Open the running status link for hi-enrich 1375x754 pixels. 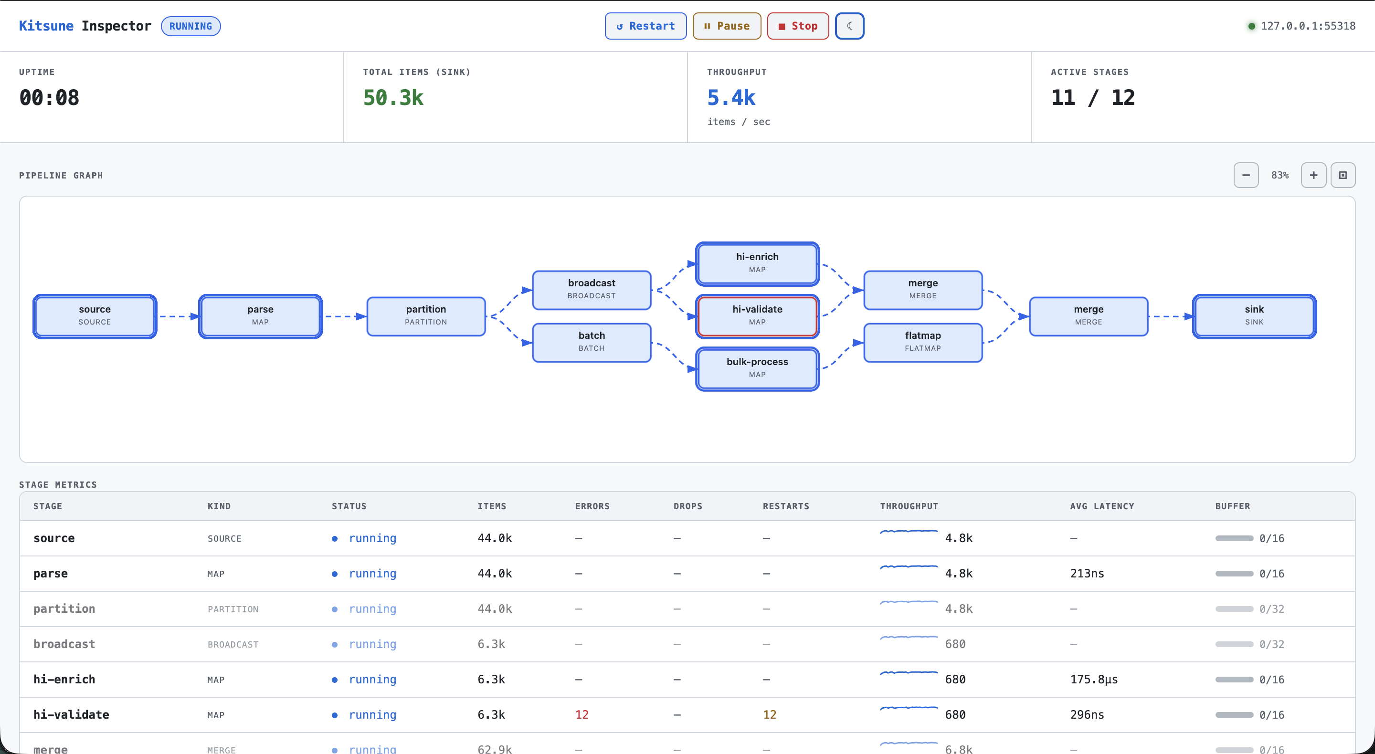click(372, 679)
